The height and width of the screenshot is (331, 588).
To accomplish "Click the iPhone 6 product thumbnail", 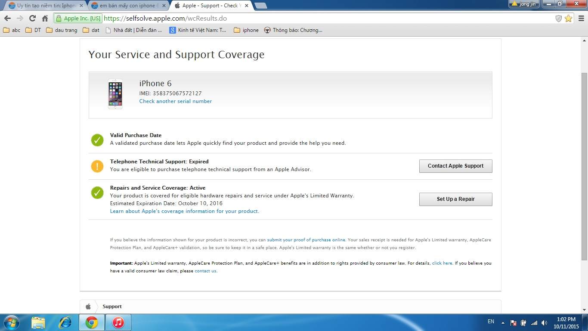I will (115, 94).
